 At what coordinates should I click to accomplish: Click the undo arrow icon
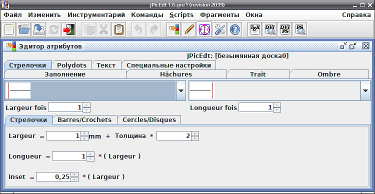[138, 29]
